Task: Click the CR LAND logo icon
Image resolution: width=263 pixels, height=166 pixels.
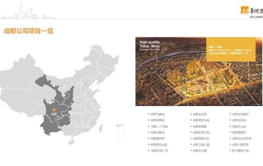Action: pos(245,10)
